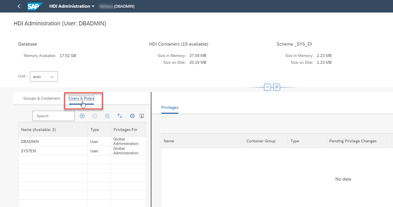Select the SYSTEM row
This screenshot has width=393, height=207.
click(82, 151)
